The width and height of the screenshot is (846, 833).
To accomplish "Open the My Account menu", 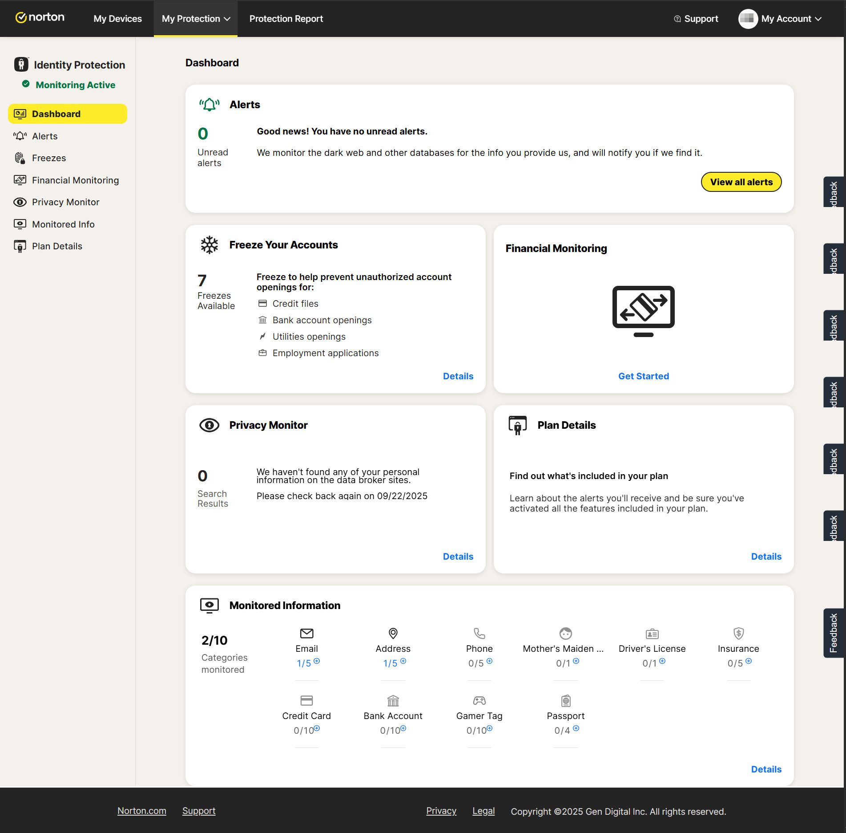I will tap(781, 19).
